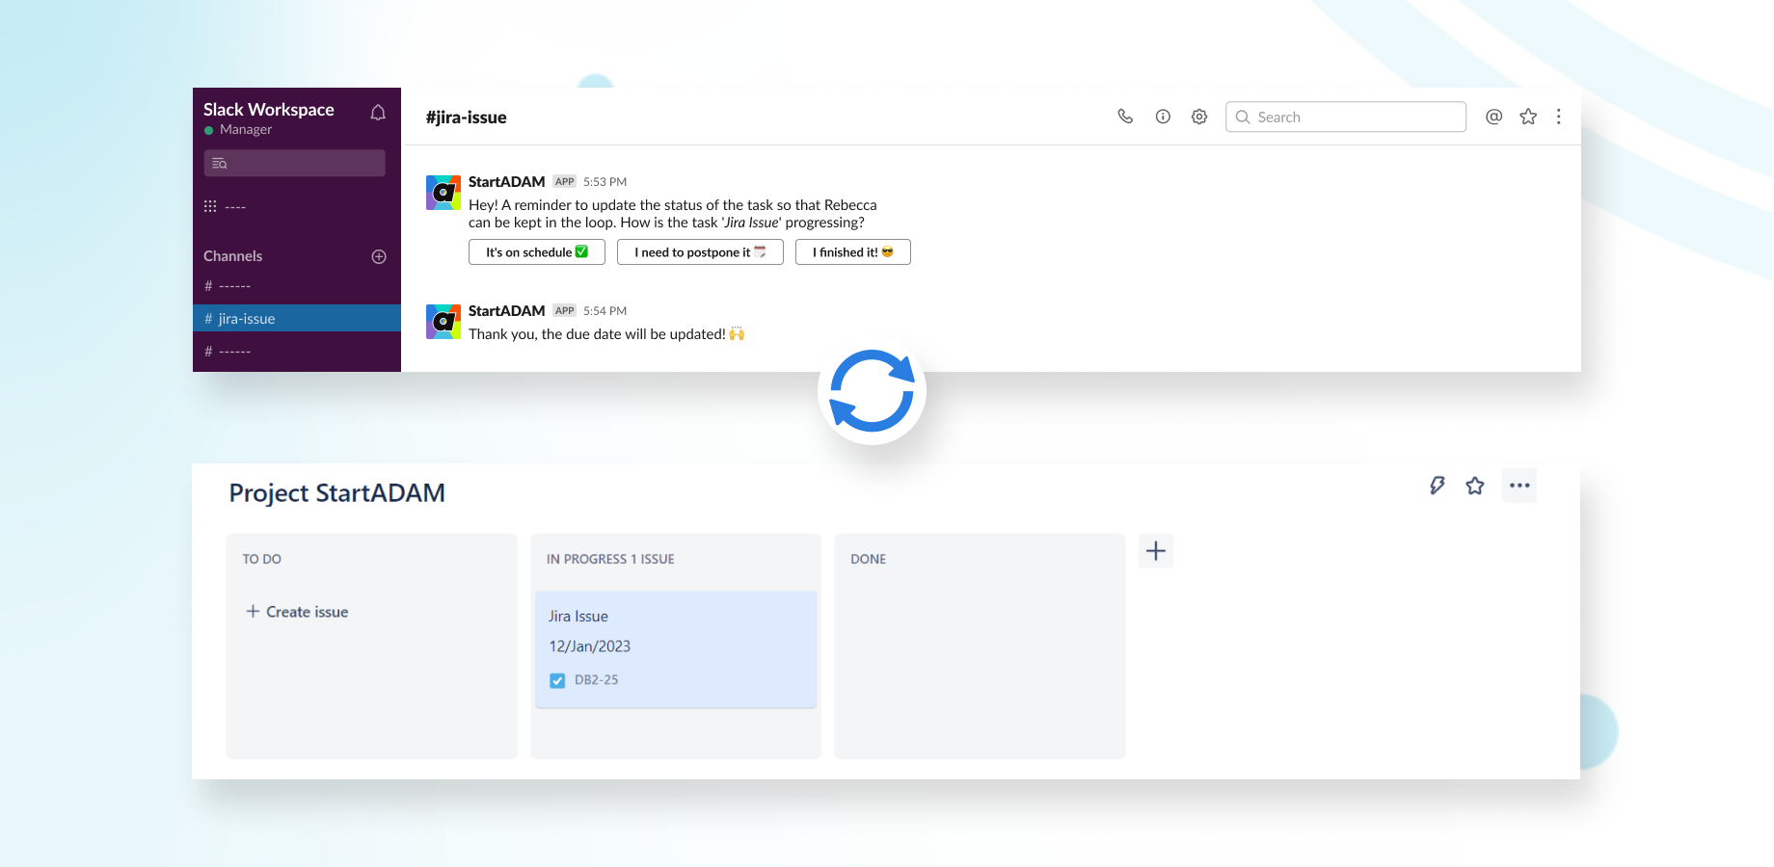Image resolution: width=1774 pixels, height=867 pixels.
Task: Click the StartADAM name on 5:54 PM message
Action: coord(507,310)
